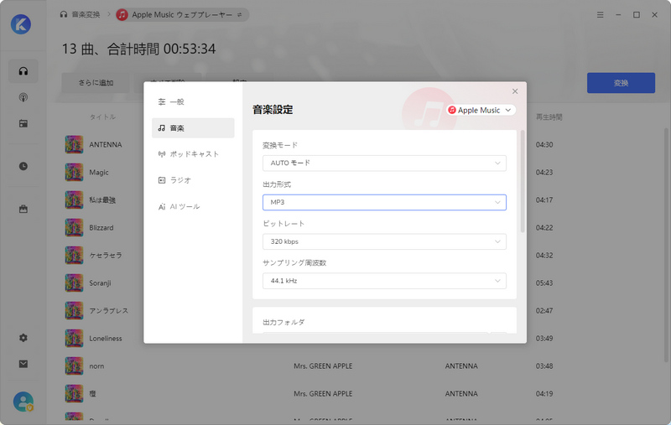Click the track list scrollbar
Viewport: 671px width, 425px height.
pyautogui.click(x=666, y=246)
